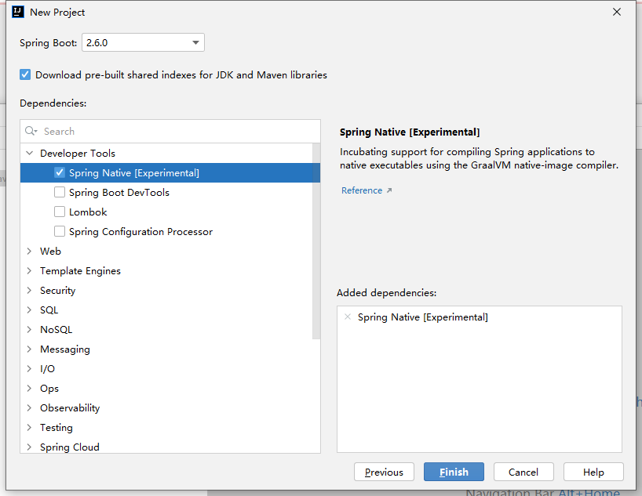Screen dimensions: 642x496
Task: Select the Spring Cloud tree label
Action: point(70,447)
